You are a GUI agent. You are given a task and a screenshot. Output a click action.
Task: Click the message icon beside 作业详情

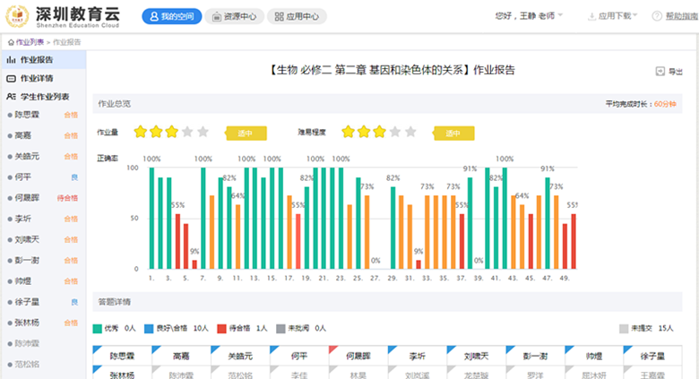11,79
